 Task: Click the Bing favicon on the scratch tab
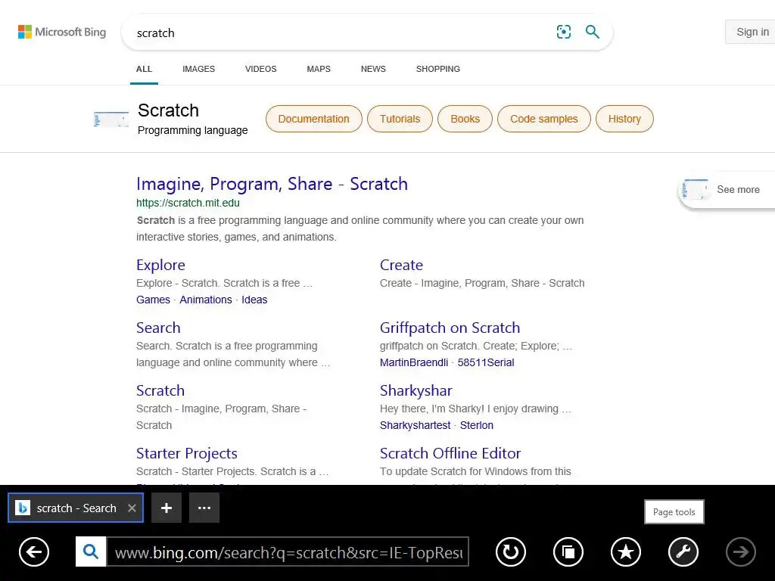tap(23, 508)
